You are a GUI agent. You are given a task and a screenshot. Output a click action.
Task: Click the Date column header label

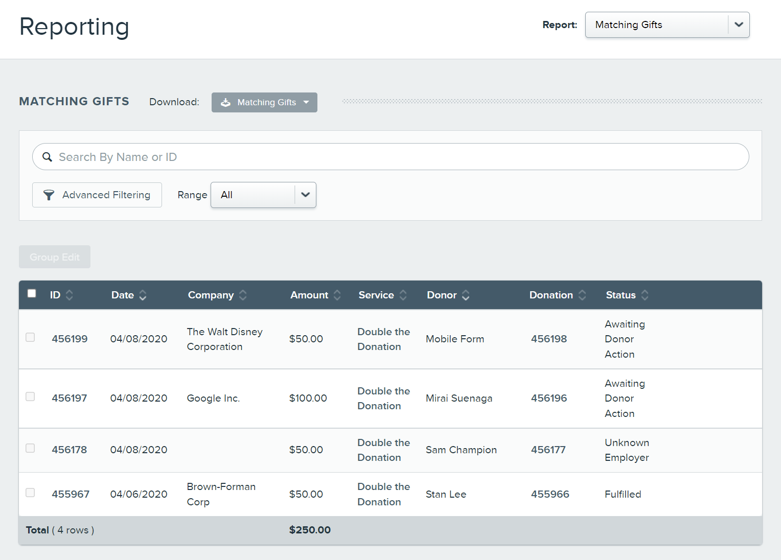tap(123, 295)
